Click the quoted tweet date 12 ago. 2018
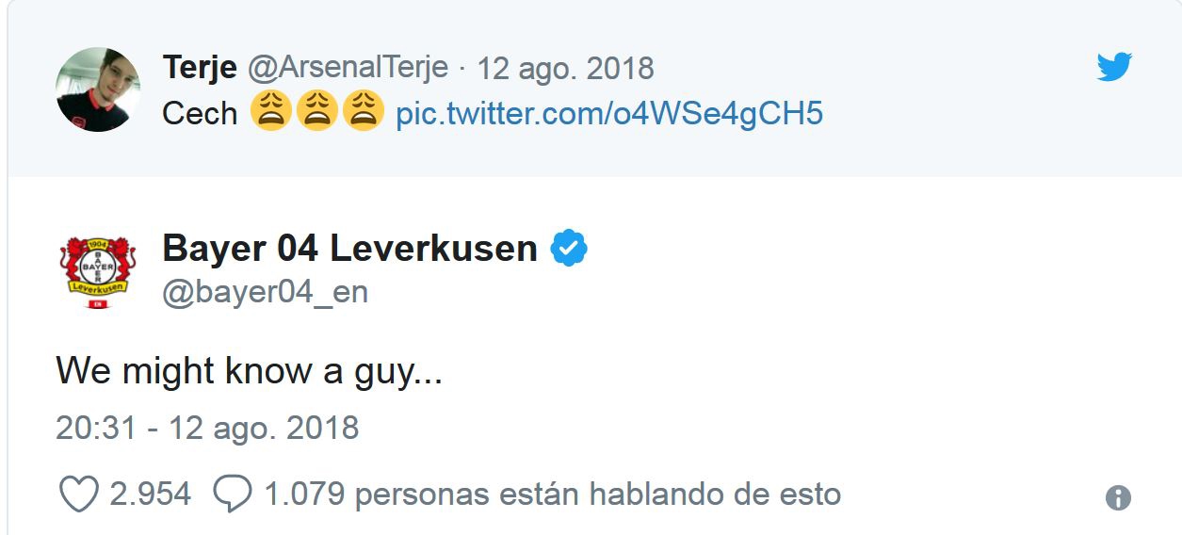The image size is (1182, 535). click(x=565, y=69)
